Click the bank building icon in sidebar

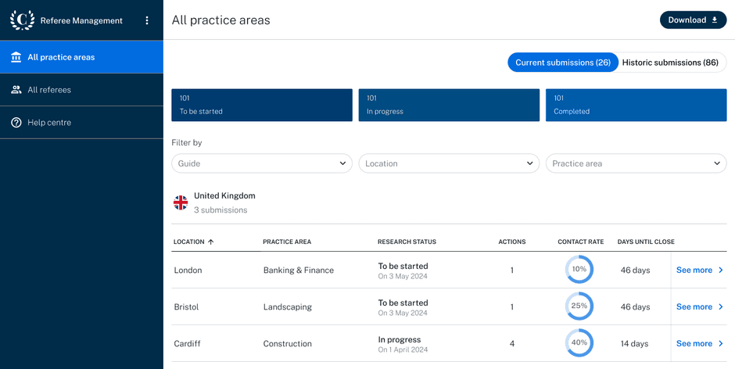click(x=16, y=57)
